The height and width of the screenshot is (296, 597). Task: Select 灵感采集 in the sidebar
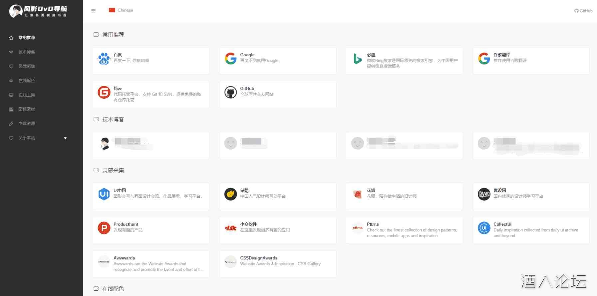point(27,66)
